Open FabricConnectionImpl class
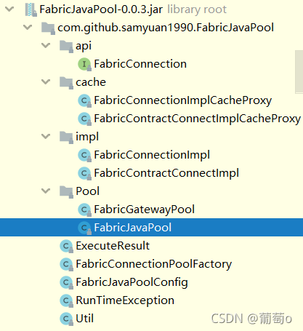 coord(152,156)
